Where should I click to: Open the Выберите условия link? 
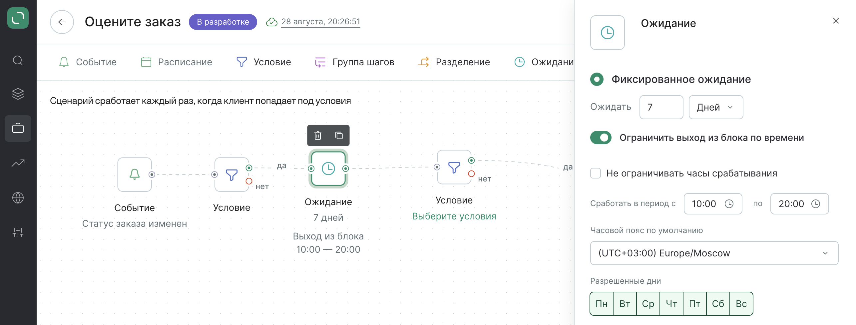point(454,216)
